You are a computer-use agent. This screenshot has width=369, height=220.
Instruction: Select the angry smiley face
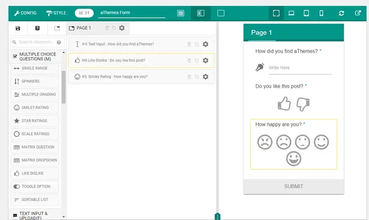point(265,142)
